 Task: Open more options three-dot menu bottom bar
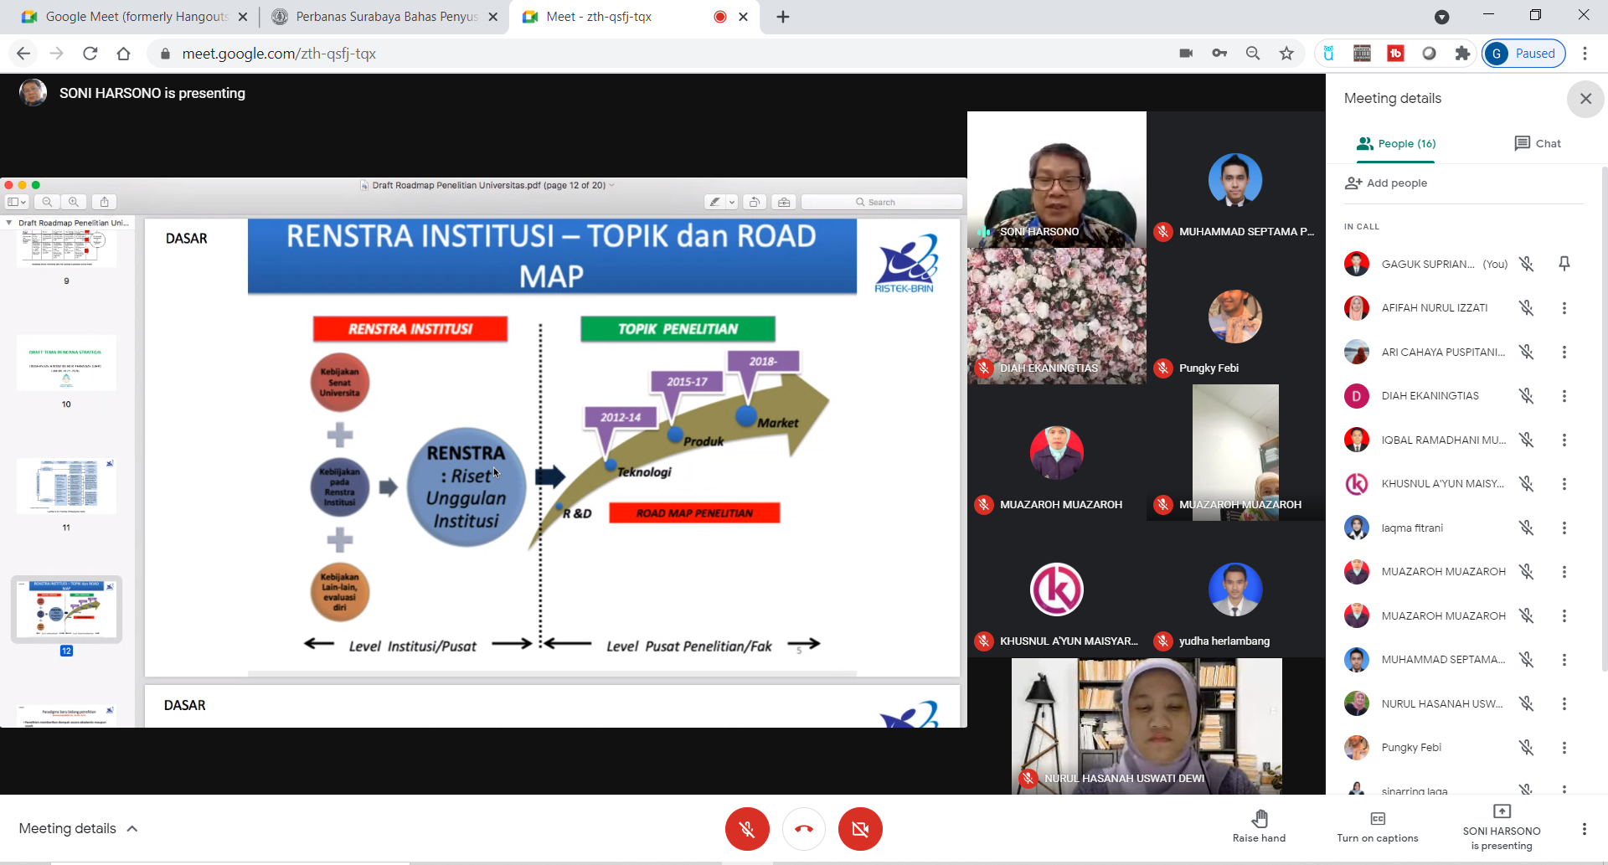pyautogui.click(x=1584, y=829)
